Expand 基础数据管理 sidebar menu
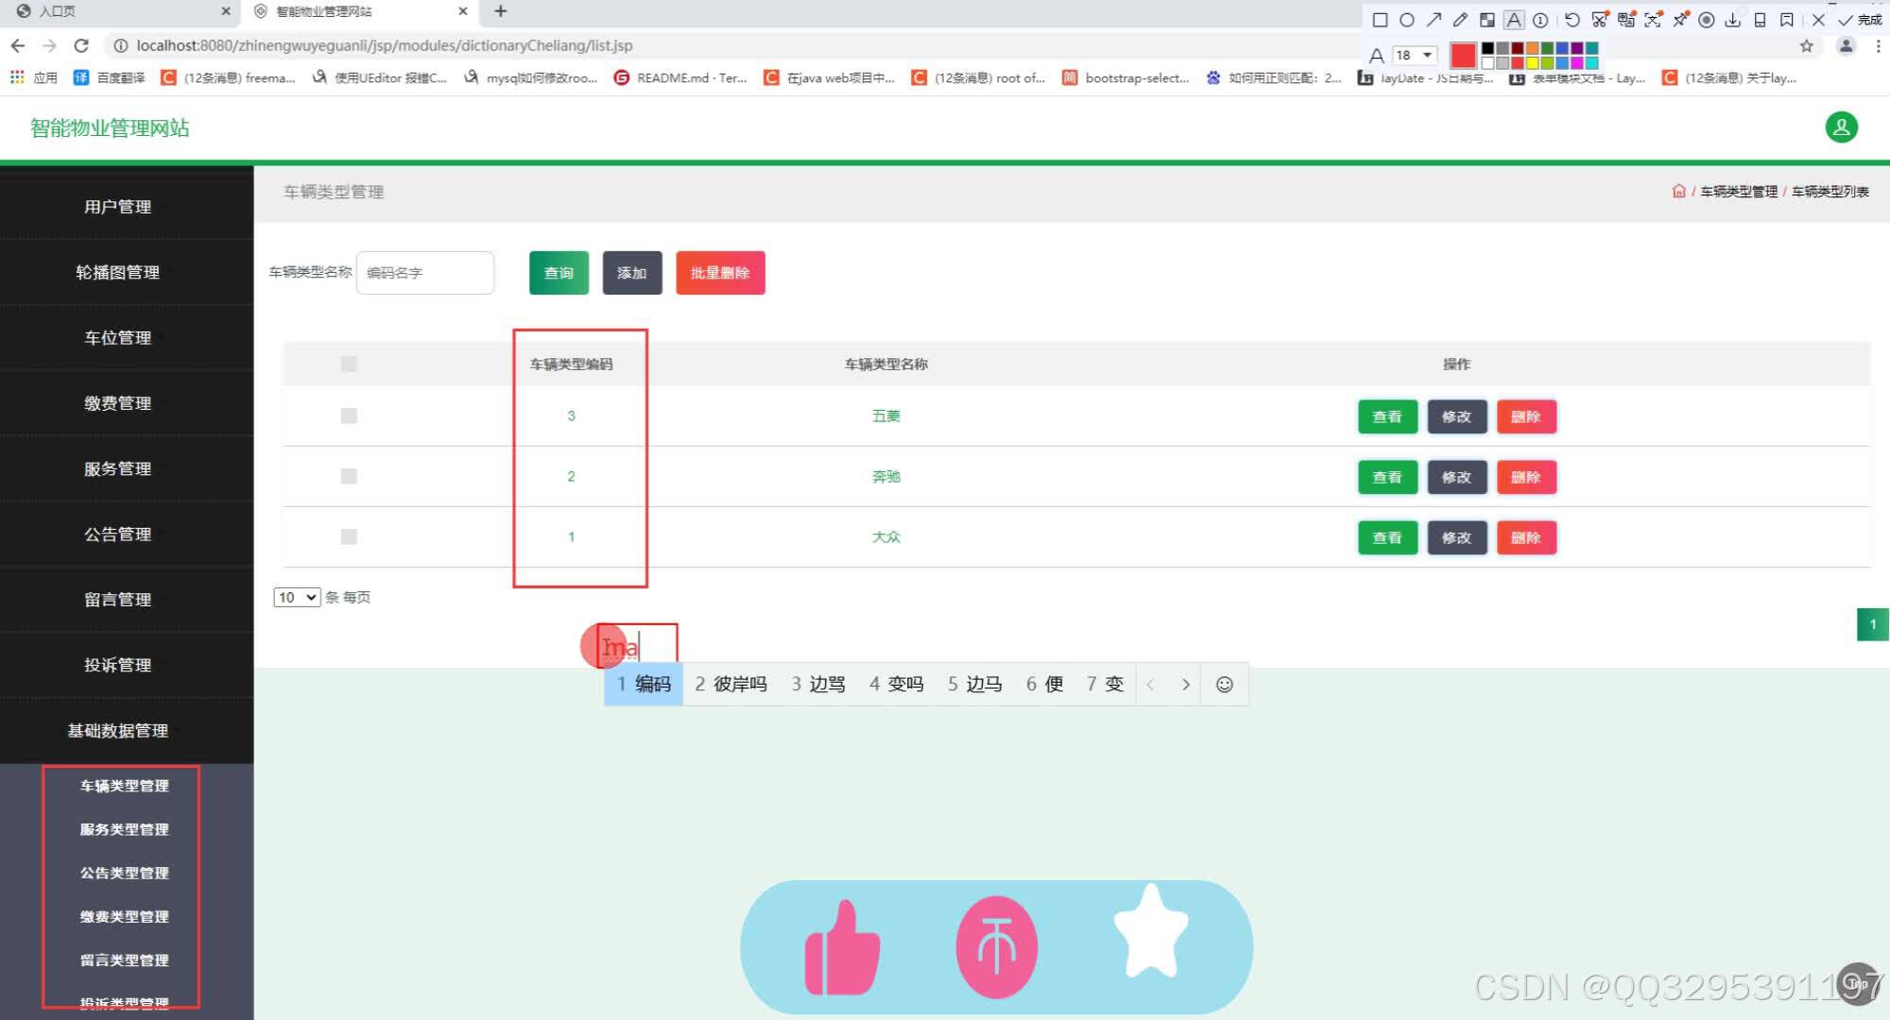 pyautogui.click(x=118, y=730)
